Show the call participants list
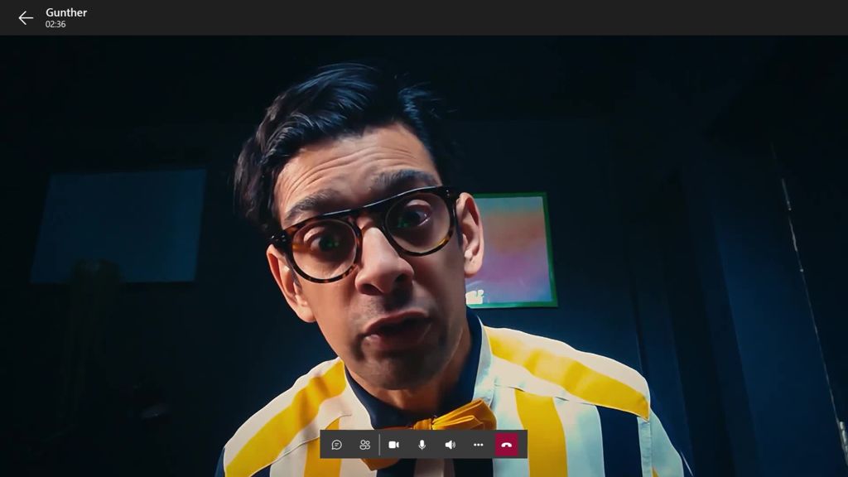This screenshot has height=477, width=848. click(x=365, y=445)
